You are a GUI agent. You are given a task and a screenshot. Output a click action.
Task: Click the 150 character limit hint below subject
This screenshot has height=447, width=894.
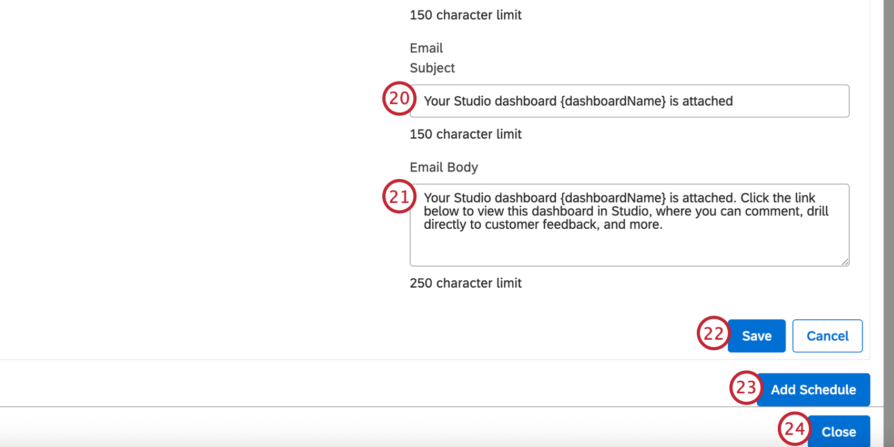[465, 135]
